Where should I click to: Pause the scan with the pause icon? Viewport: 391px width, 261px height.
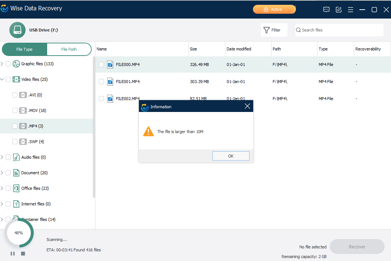click(x=13, y=254)
